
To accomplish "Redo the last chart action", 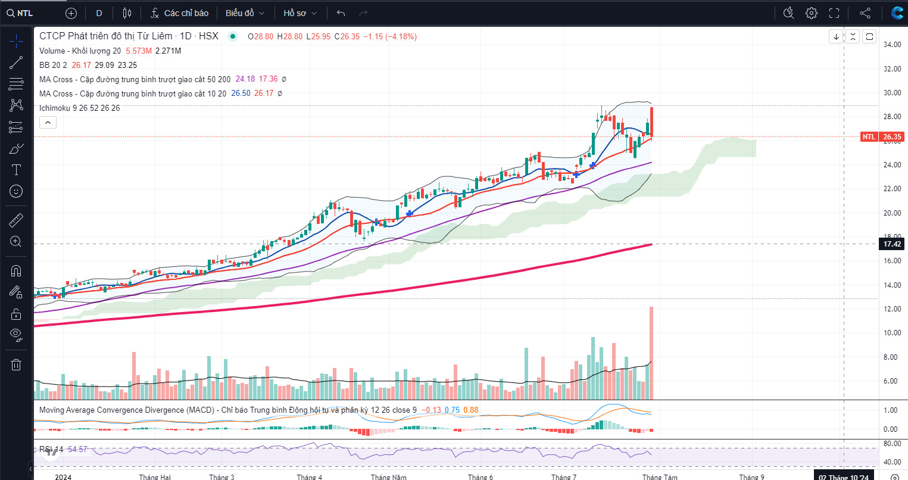I will tap(364, 13).
